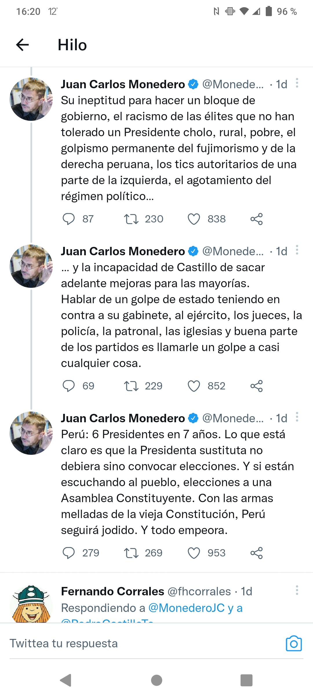Share the 'golpe de estado' tweet

[256, 386]
